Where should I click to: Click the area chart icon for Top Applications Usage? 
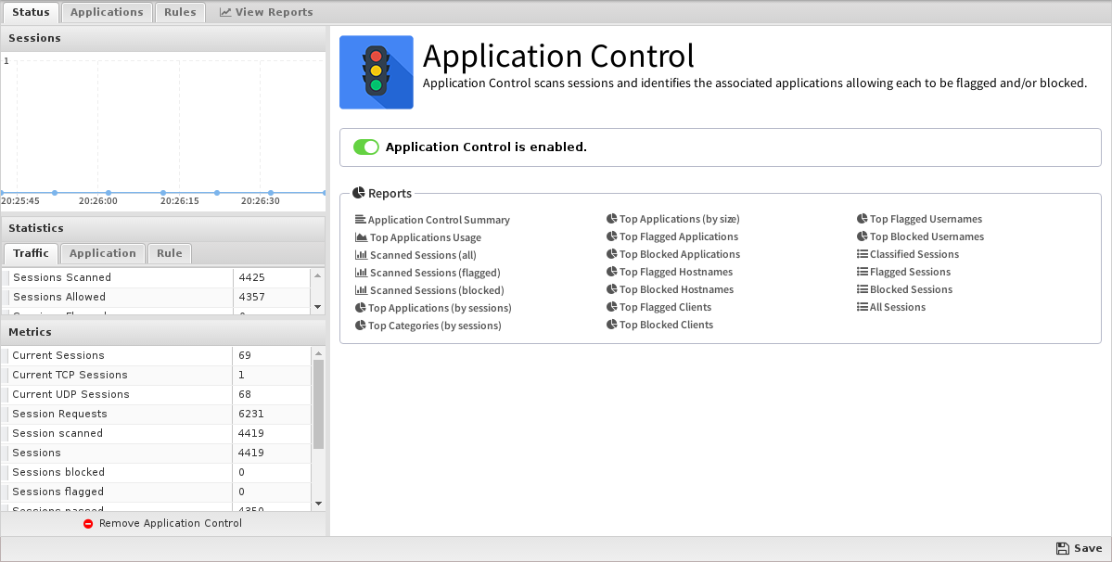[x=361, y=237]
